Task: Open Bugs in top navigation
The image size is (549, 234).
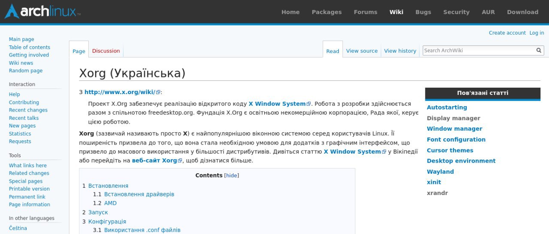Action: coord(423,12)
